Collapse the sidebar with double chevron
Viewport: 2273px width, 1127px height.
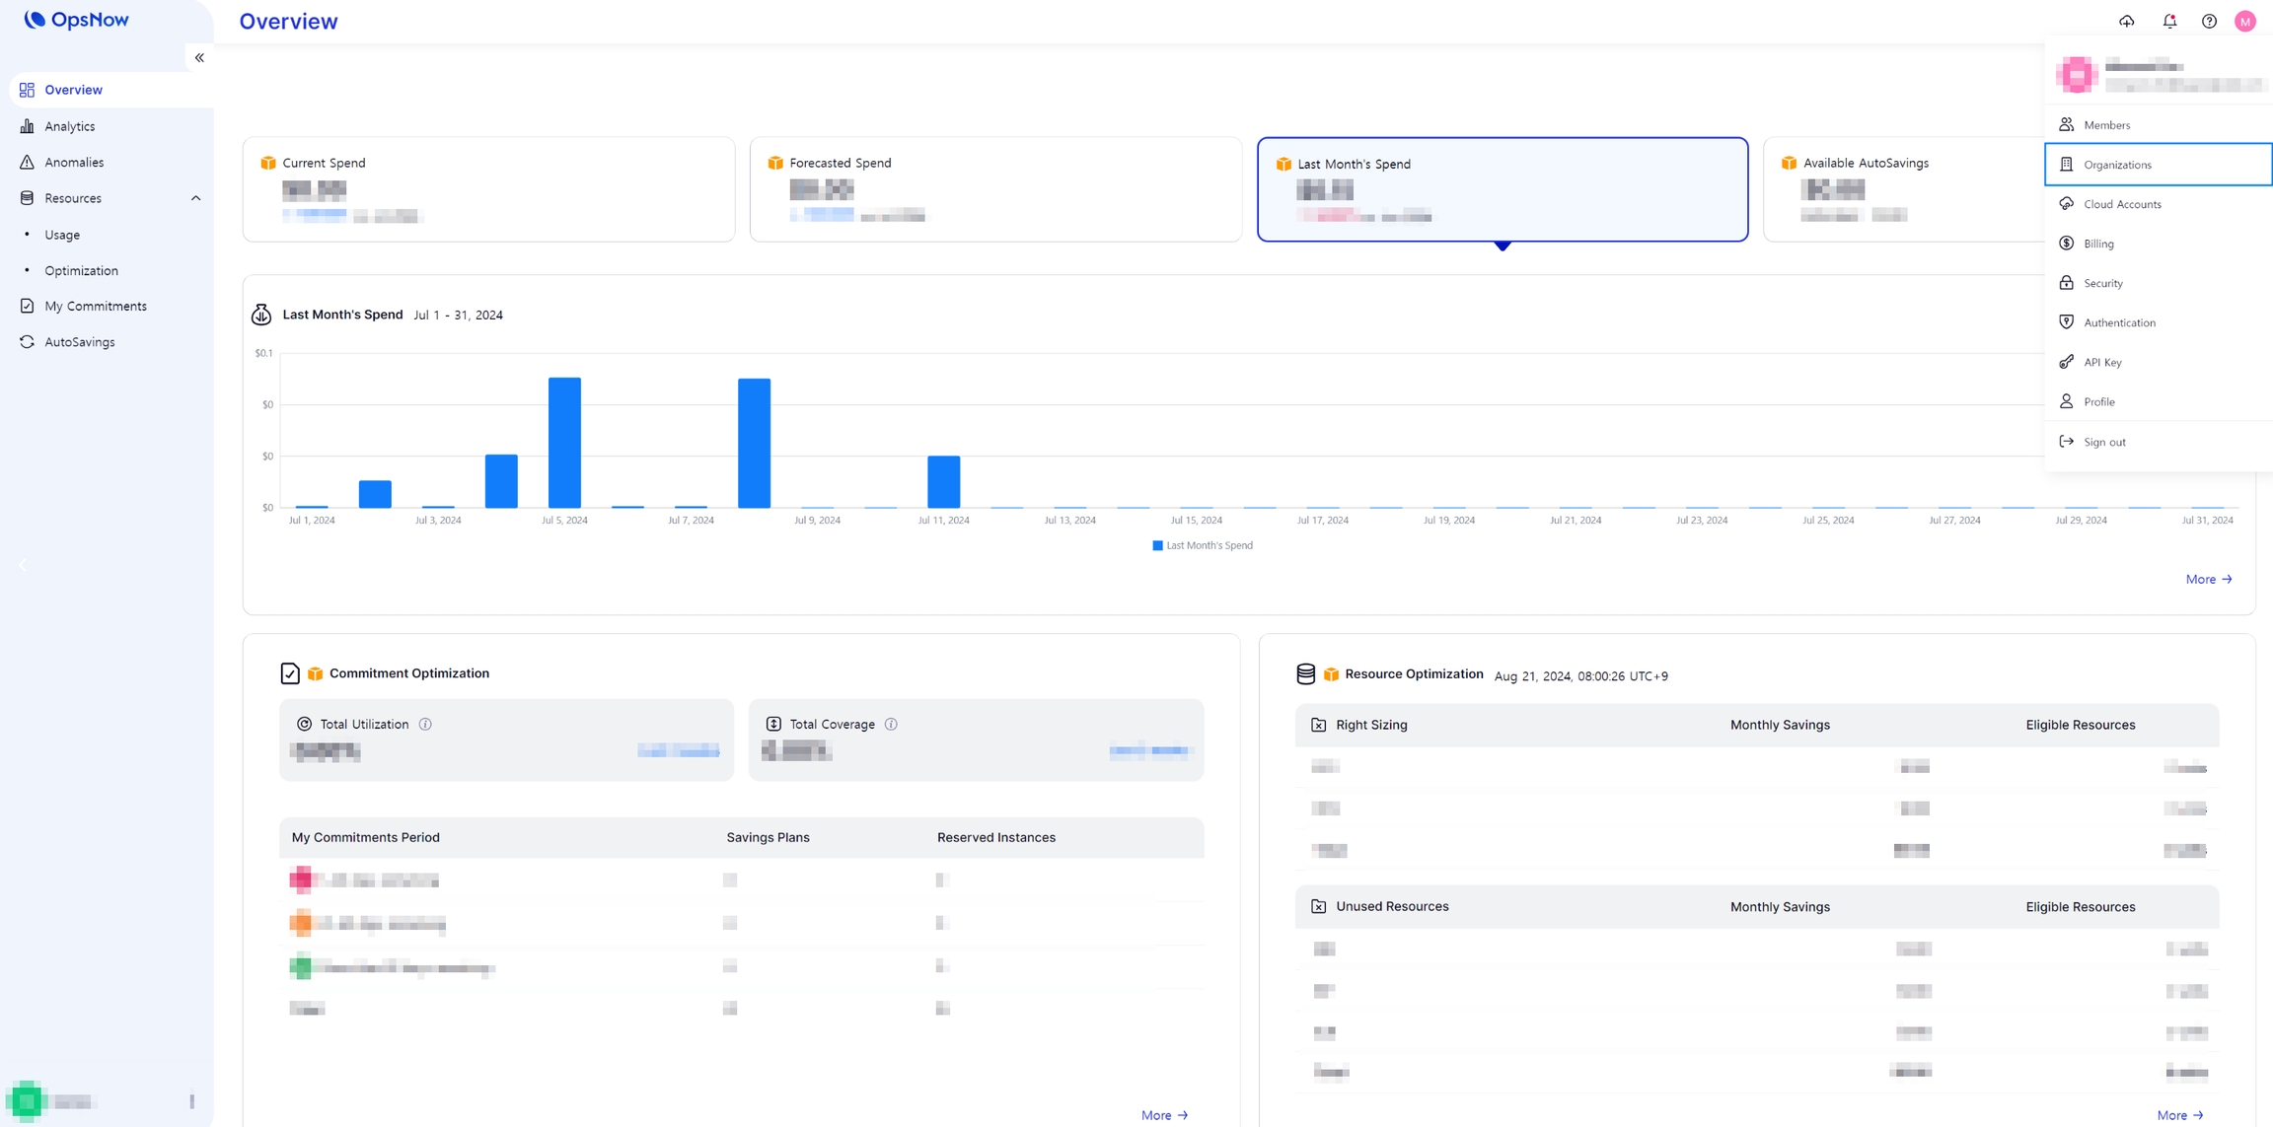click(x=199, y=57)
